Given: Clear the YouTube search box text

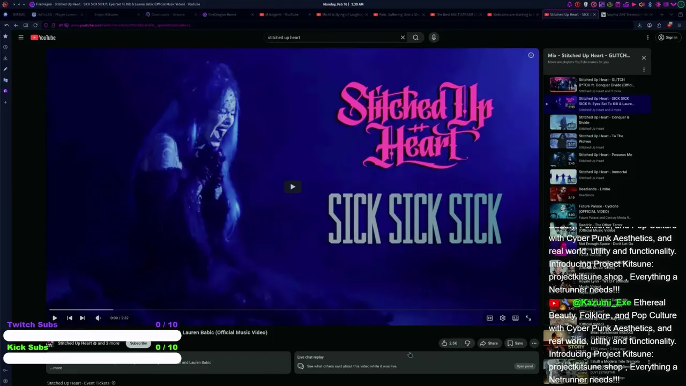Looking at the screenshot, I should click(x=402, y=38).
